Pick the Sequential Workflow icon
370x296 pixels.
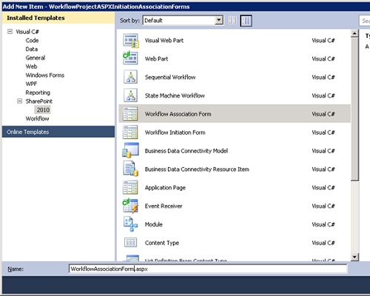coord(130,77)
